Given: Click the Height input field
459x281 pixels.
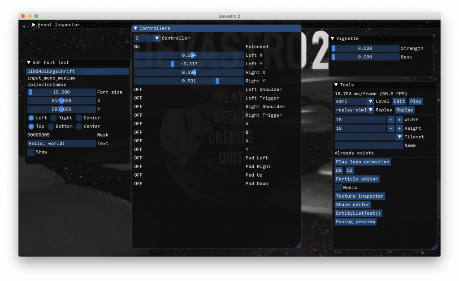Looking at the screenshot, I should pyautogui.click(x=360, y=128).
